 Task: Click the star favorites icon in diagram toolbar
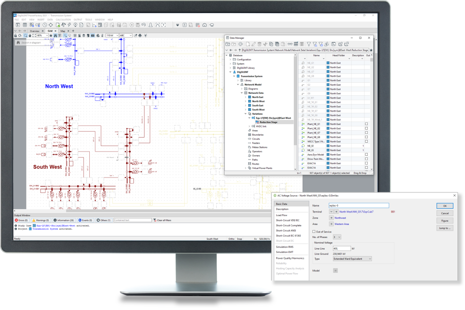point(51,36)
